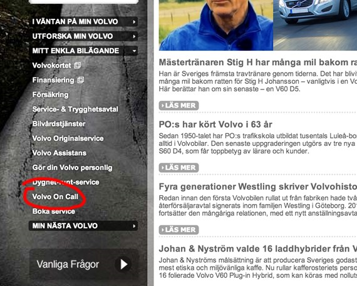The image size is (357, 286).
Task: Click LÄS MER under the Westling article
Action: 178,230
